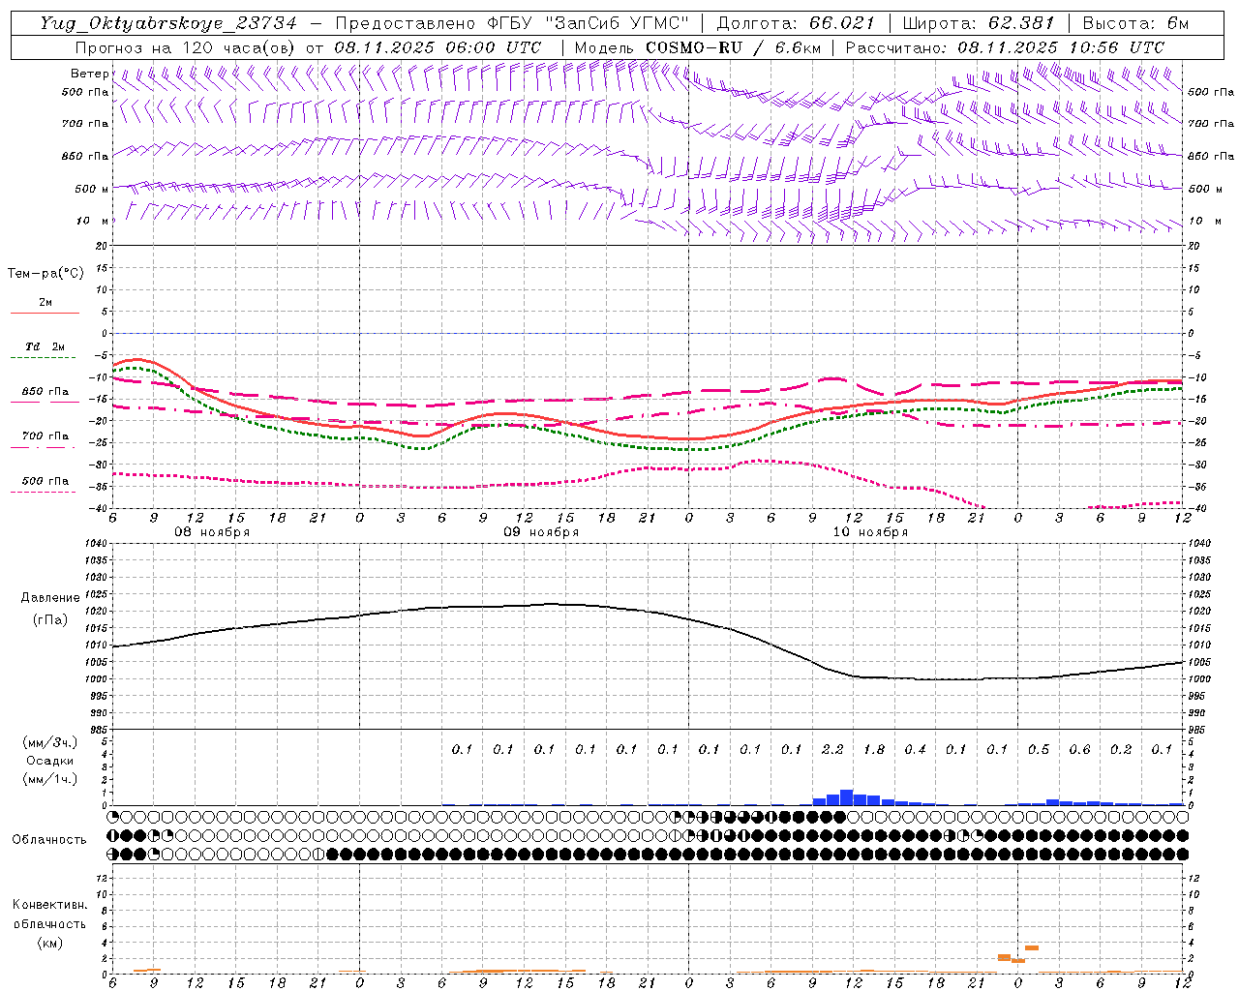Select the 1.8 precipitation value
This screenshot has height=991, width=1239.
pos(873,750)
